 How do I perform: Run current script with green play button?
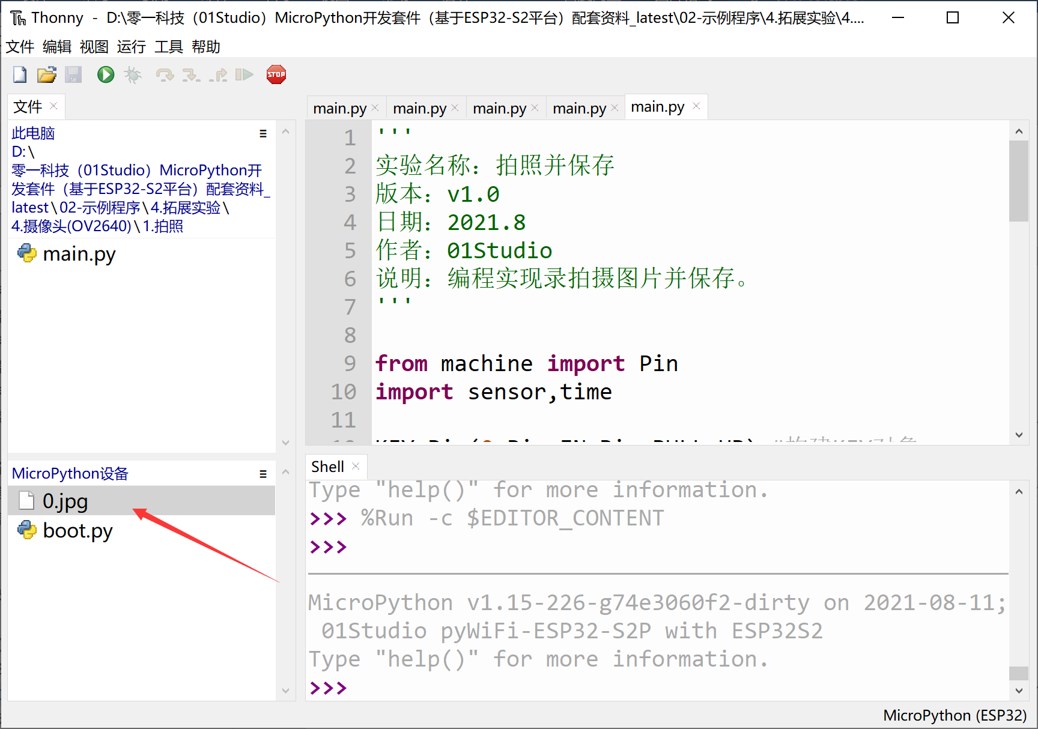point(106,75)
